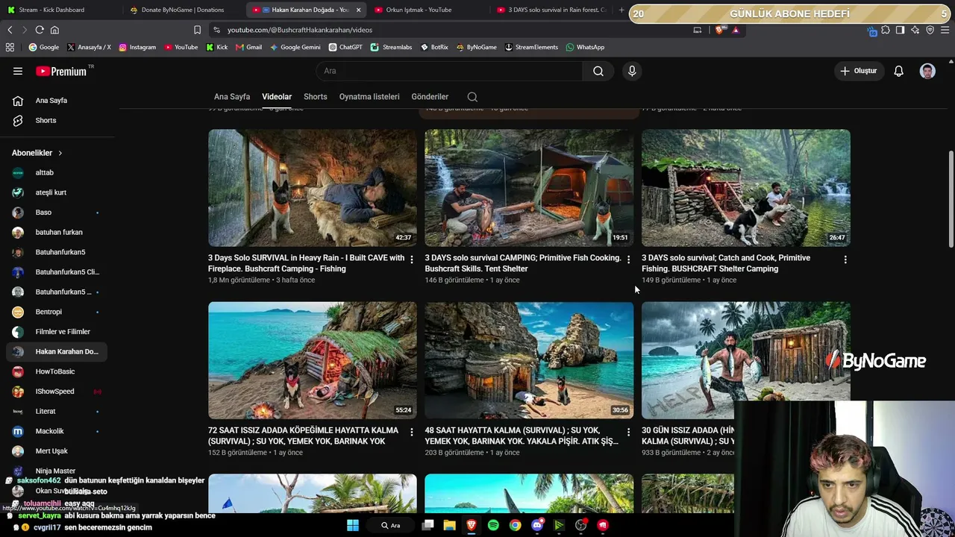Open the Mackolik subscription channel

(57, 431)
